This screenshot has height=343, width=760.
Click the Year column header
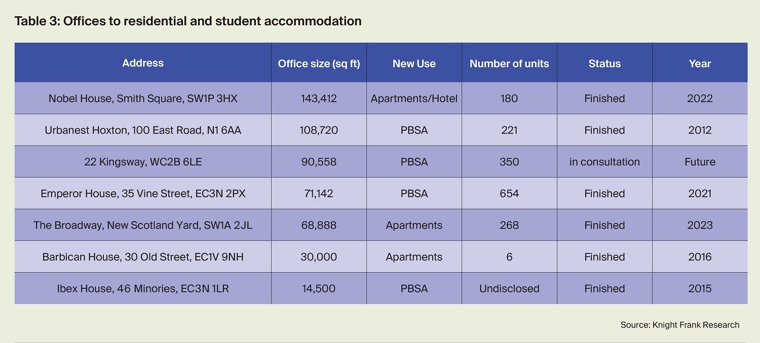(x=700, y=64)
